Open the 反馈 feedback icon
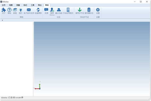 click(x=46, y=10)
